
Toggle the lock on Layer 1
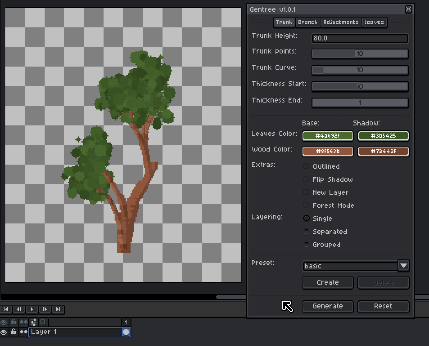[14, 332]
